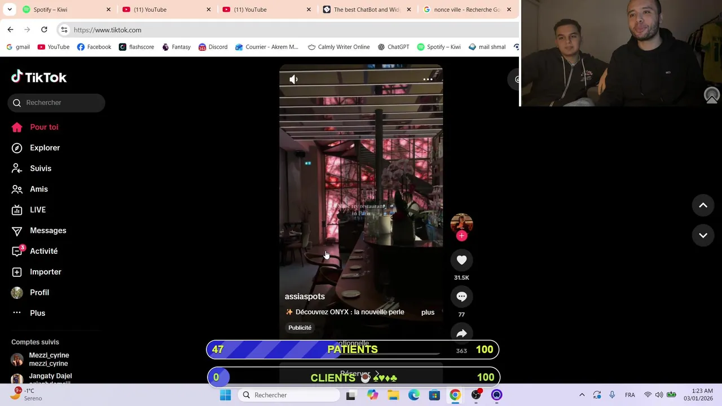The image size is (722, 406).
Task: Show hidden system tray icons
Action: pos(582,395)
